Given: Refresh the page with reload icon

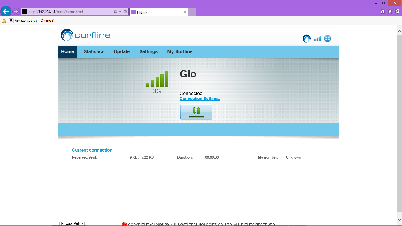Looking at the screenshot, I should (x=125, y=12).
